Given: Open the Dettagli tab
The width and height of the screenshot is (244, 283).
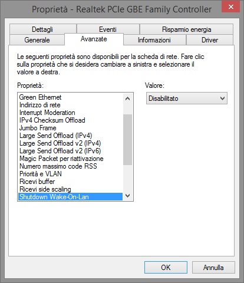Looking at the screenshot, I should 43,29.
